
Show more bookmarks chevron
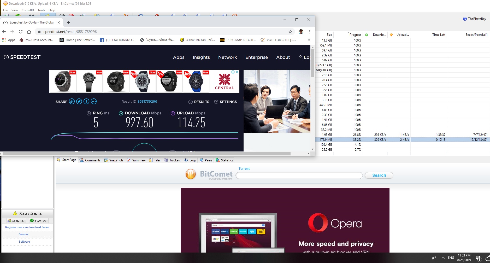309,40
